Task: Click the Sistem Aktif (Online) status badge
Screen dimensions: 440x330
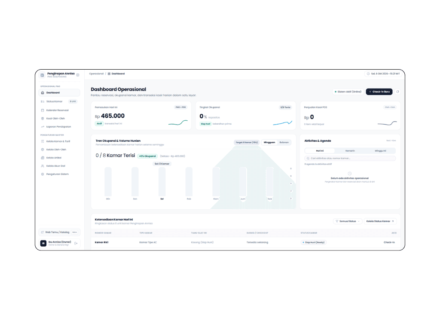Action: pyautogui.click(x=348, y=92)
